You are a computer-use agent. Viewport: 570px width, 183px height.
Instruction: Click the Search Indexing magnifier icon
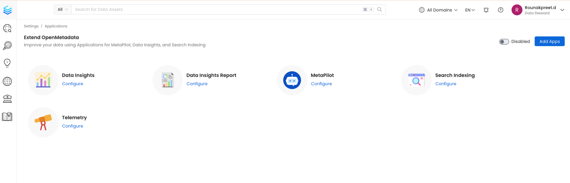[416, 80]
